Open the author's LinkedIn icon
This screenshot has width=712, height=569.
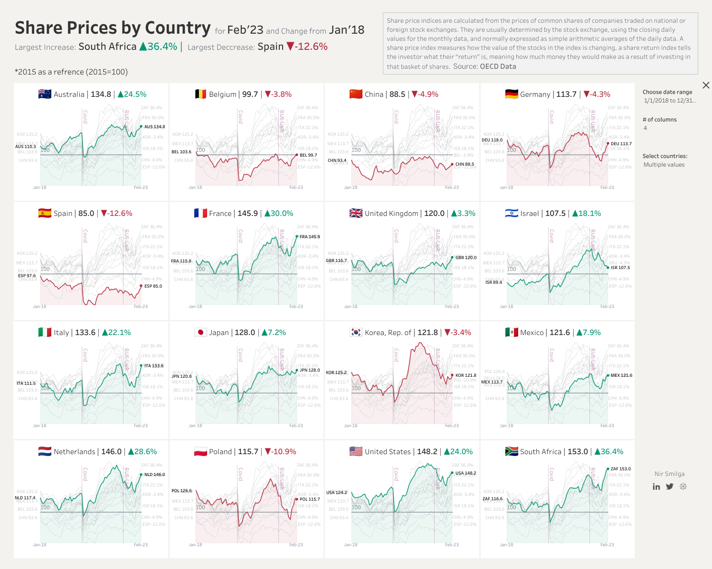click(656, 486)
